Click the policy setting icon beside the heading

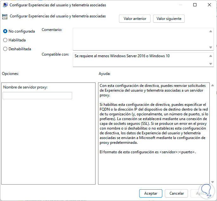[x=5, y=16]
